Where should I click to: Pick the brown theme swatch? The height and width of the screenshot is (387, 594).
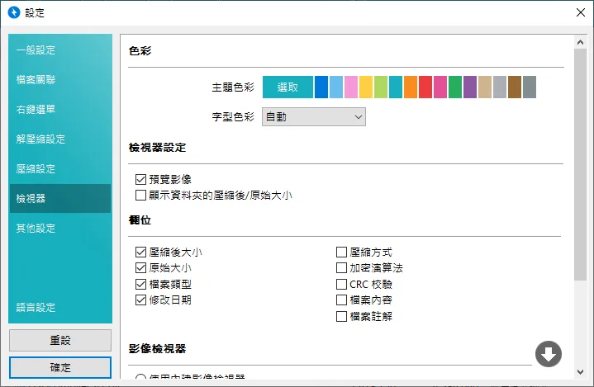click(x=515, y=87)
